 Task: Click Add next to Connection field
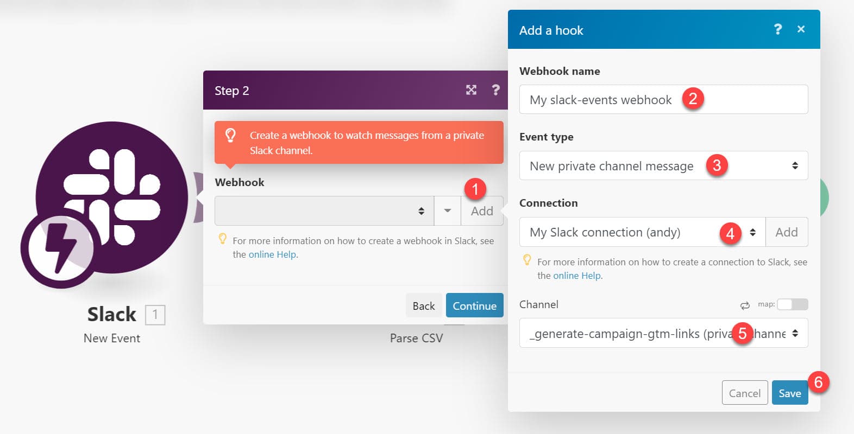coord(786,232)
